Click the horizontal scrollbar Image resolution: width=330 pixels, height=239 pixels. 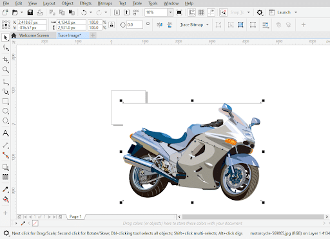click(x=253, y=217)
